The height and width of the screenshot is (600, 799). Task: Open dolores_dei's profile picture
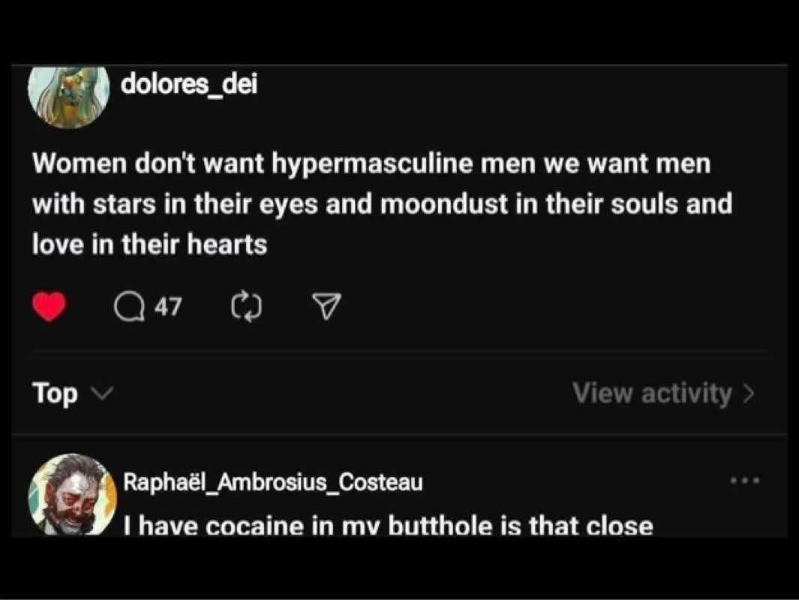(68, 95)
